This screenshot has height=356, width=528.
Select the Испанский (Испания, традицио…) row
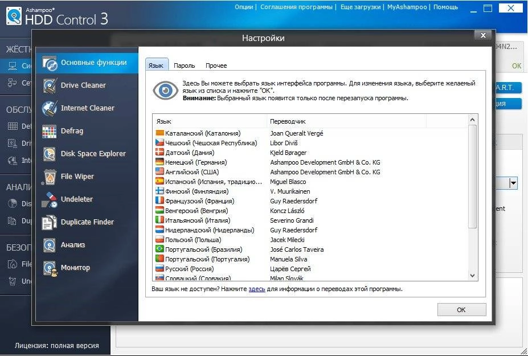point(312,182)
